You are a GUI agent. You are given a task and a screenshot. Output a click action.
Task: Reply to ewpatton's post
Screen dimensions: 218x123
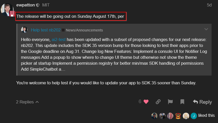pyautogui.click(x=202, y=102)
